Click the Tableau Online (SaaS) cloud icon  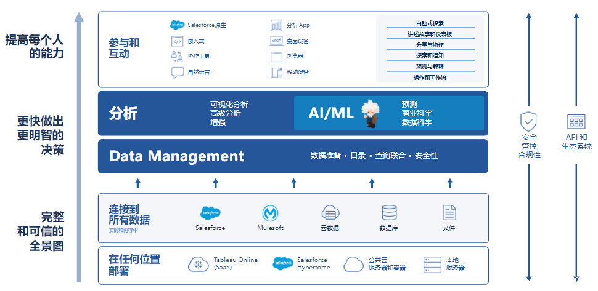198,264
